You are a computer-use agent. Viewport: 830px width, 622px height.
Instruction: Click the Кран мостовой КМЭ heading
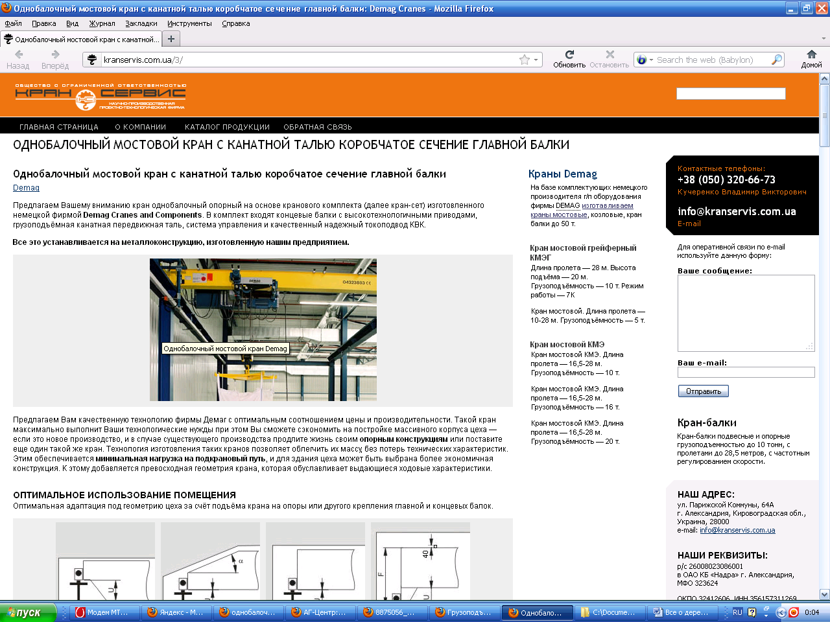click(x=567, y=345)
